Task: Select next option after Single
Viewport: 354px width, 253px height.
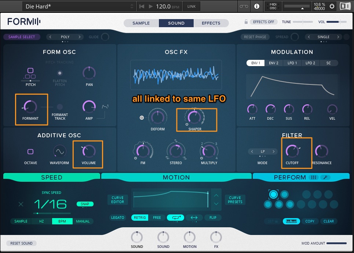Action: click(x=338, y=37)
